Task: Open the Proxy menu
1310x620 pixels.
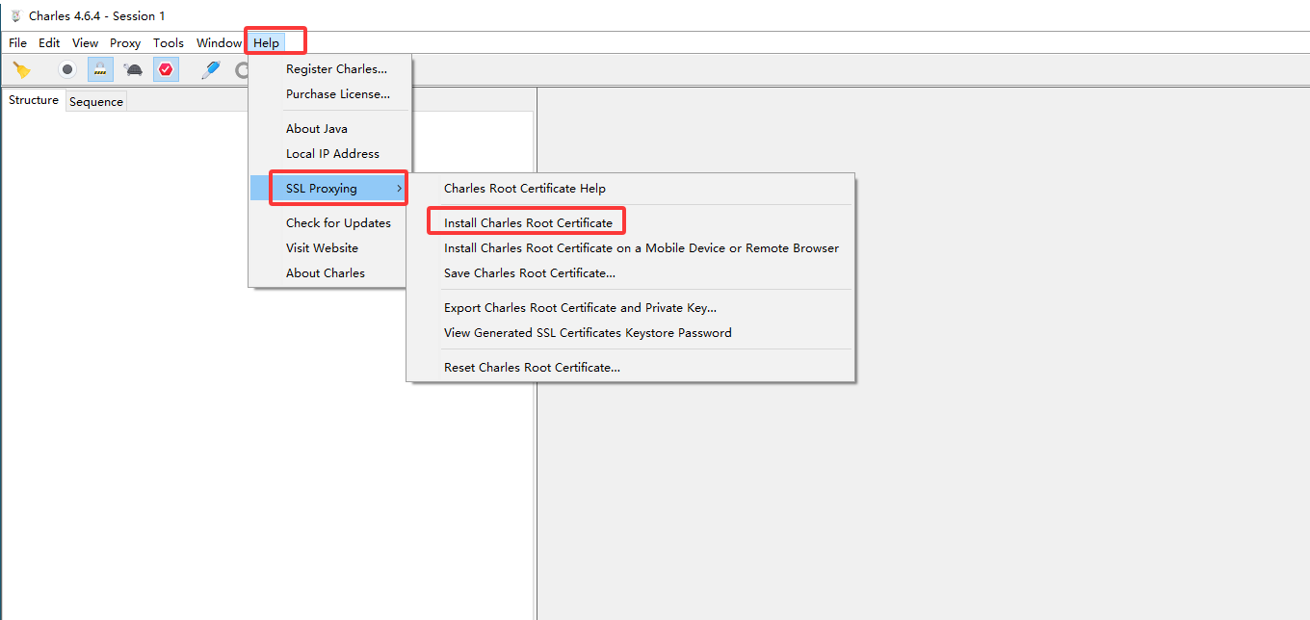Action: coord(125,43)
